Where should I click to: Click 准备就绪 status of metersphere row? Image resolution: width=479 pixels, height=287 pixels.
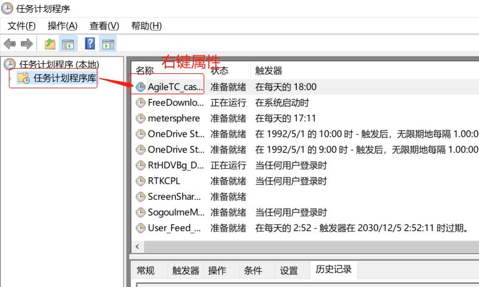(x=228, y=118)
